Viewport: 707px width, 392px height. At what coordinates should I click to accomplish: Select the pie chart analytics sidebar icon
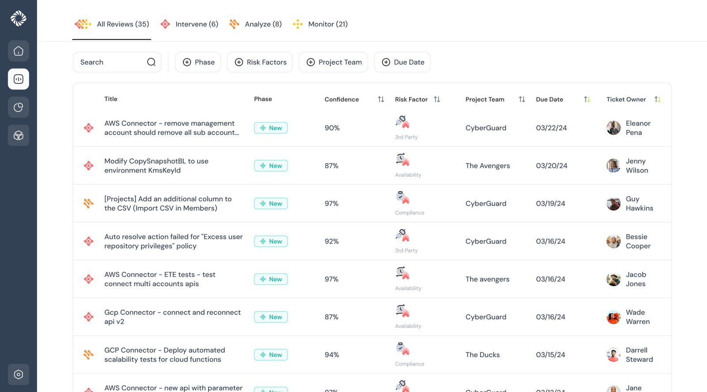click(19, 107)
